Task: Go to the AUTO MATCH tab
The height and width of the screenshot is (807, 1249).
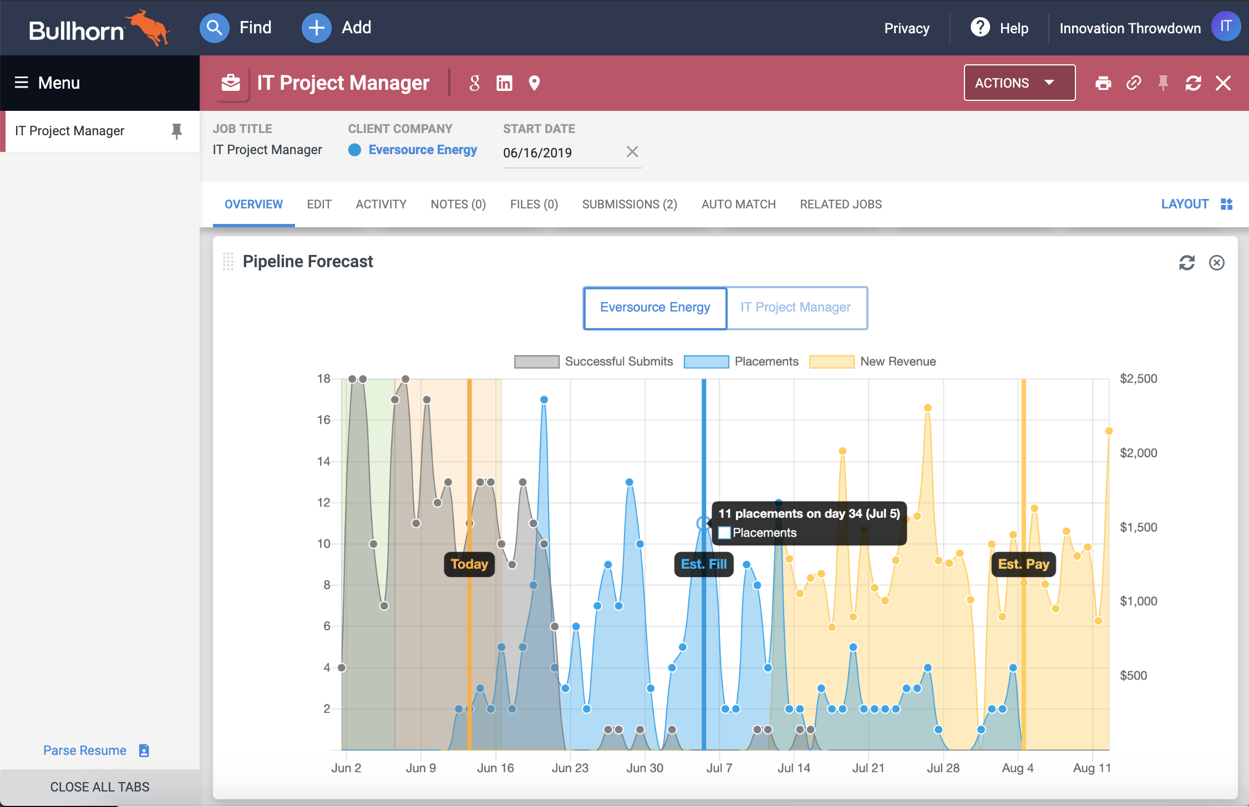Action: point(738,204)
